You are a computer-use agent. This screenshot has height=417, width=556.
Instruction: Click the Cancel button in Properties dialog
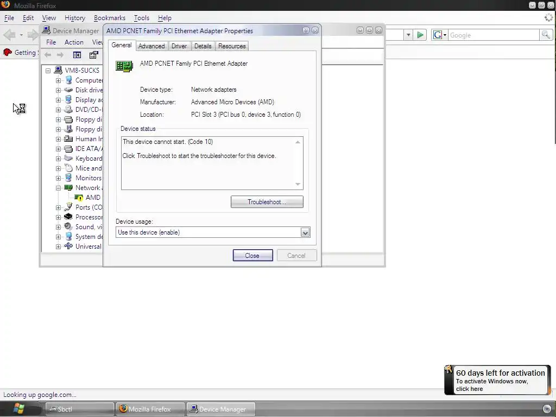coord(296,255)
